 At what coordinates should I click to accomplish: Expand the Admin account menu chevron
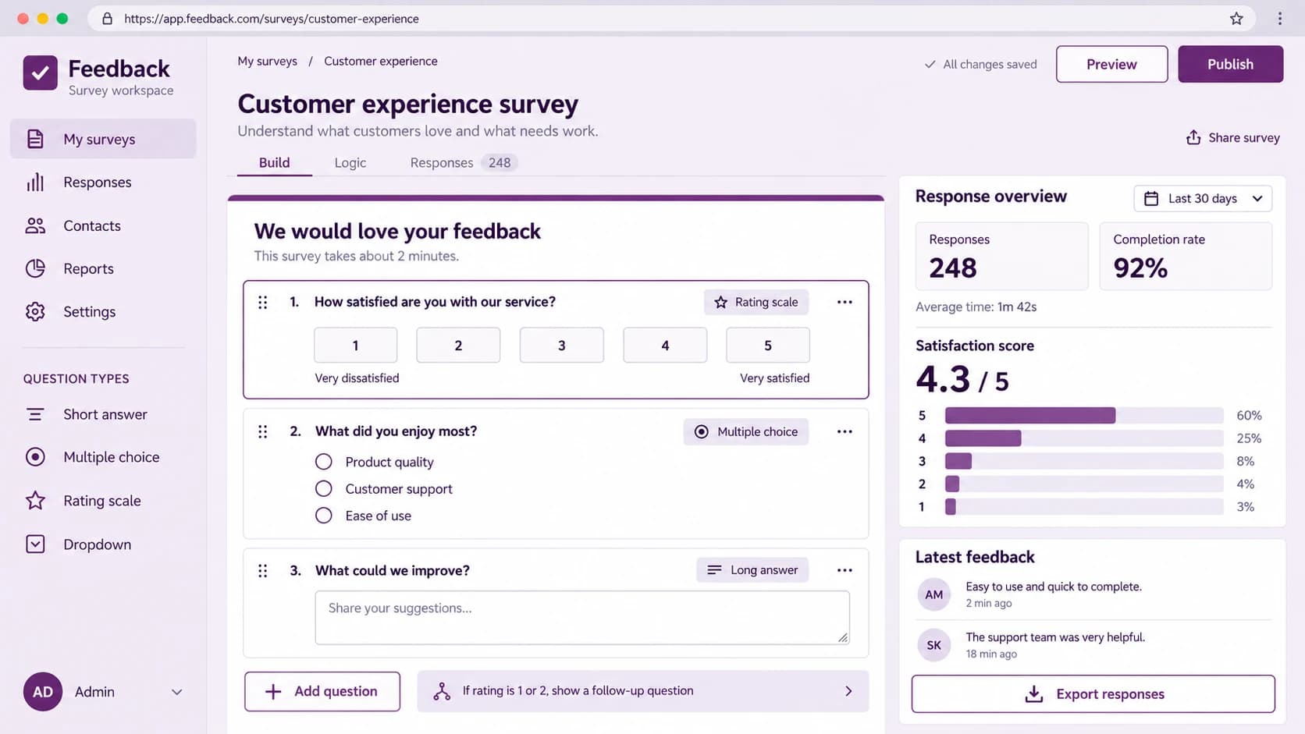click(x=177, y=692)
